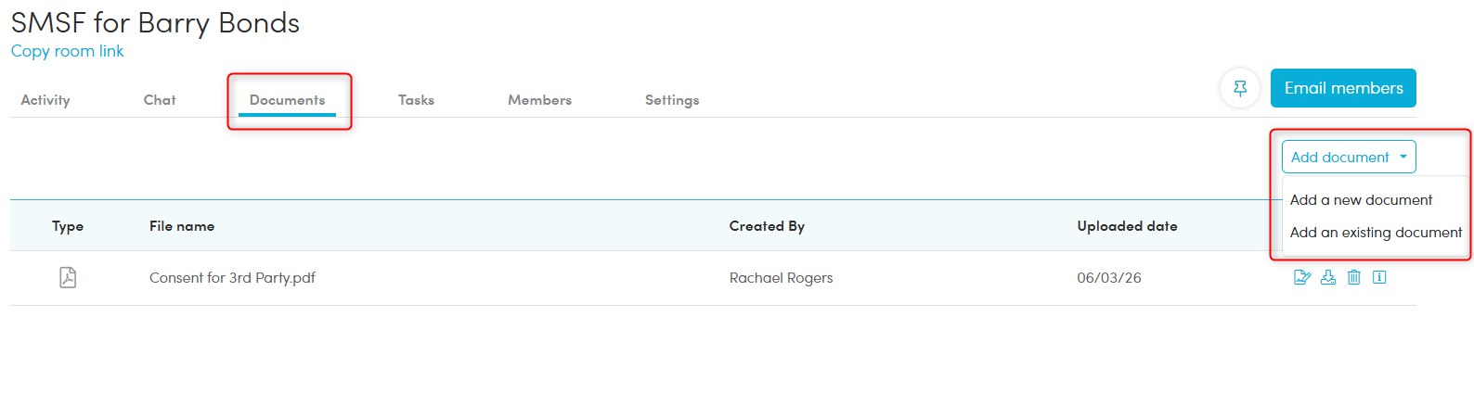Click the sign document icon
Viewport: 1474px width, 418px height.
pyautogui.click(x=1302, y=277)
